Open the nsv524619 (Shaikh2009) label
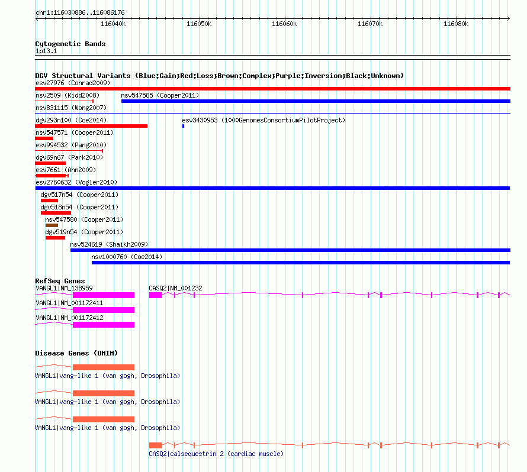The height and width of the screenshot is (472, 527). 109,244
